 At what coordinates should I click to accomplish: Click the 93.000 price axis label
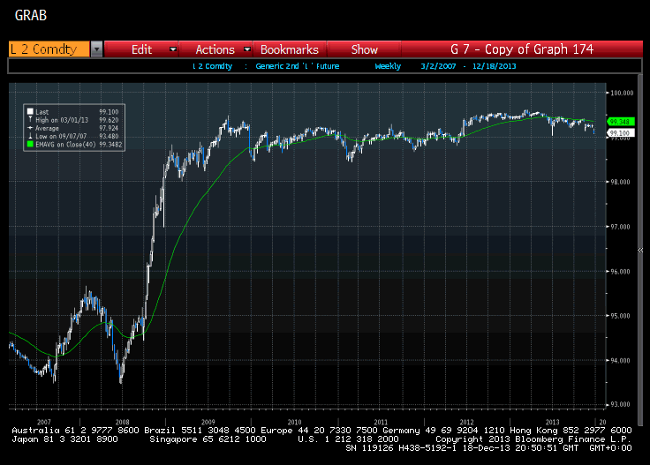620,404
